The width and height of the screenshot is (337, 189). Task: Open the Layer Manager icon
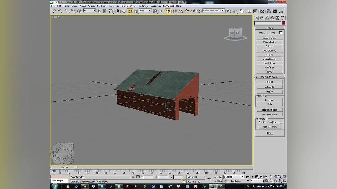click(x=242, y=11)
